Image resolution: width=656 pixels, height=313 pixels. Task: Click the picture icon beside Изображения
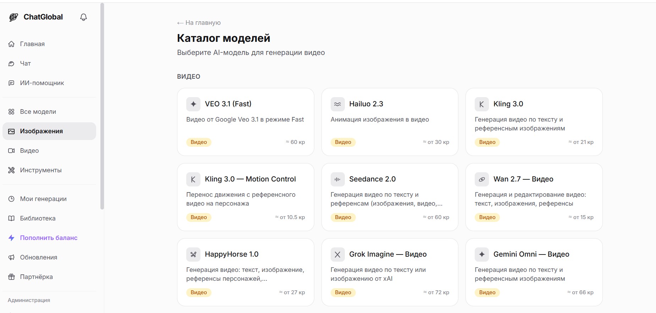point(11,131)
